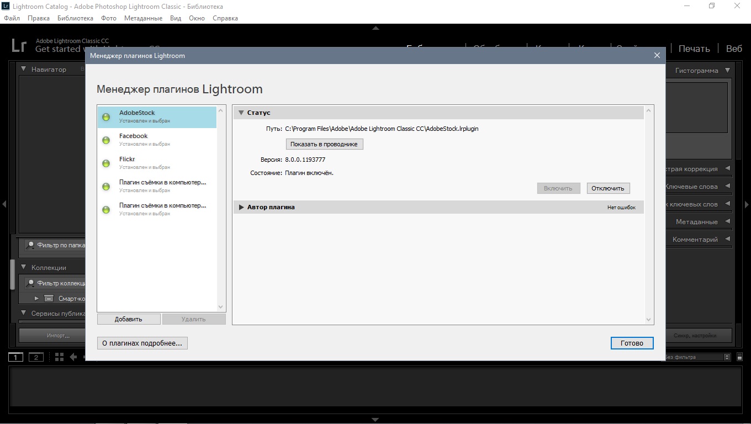Click the green status indicator next to Facebook
The width and height of the screenshot is (751, 424).
point(107,140)
